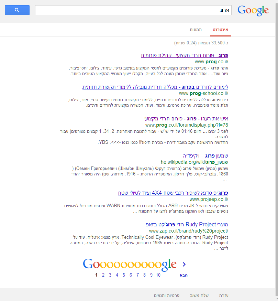Click the הבא (next) link
The image size is (278, 301).
(x=184, y=275)
